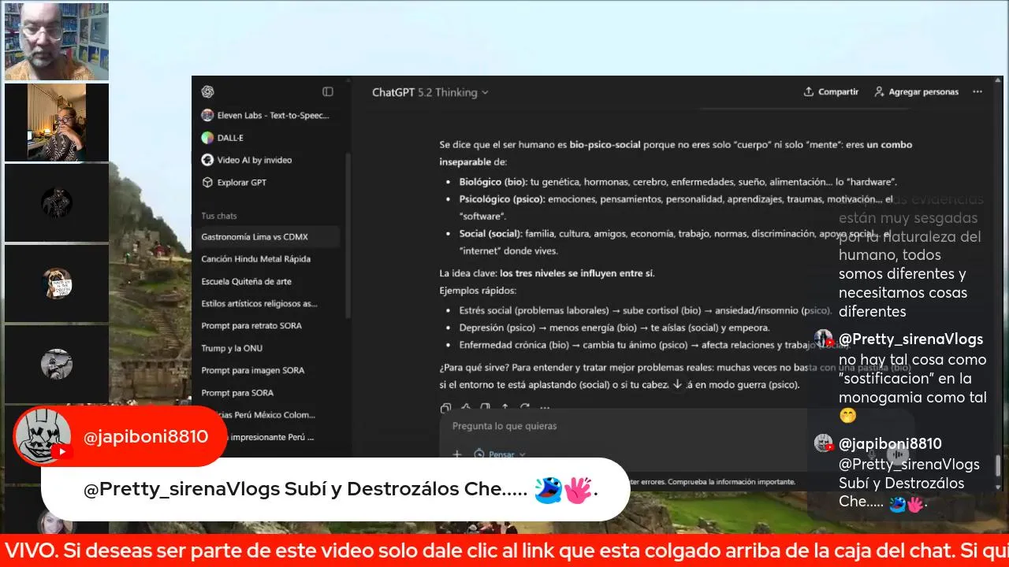This screenshot has height=567, width=1009.
Task: Click the 'Ejemplos rápidos:' line
Action: coord(478,291)
